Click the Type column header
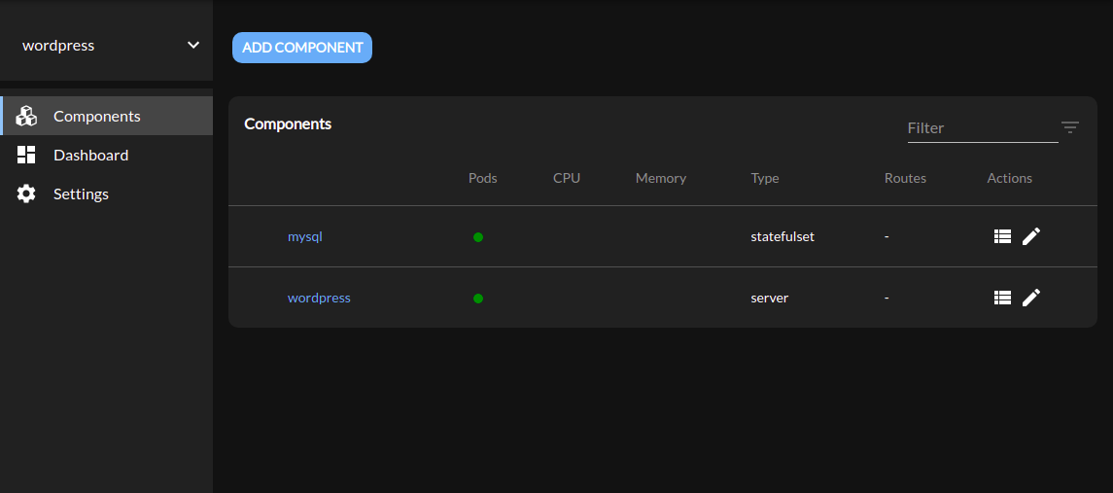 click(x=765, y=178)
